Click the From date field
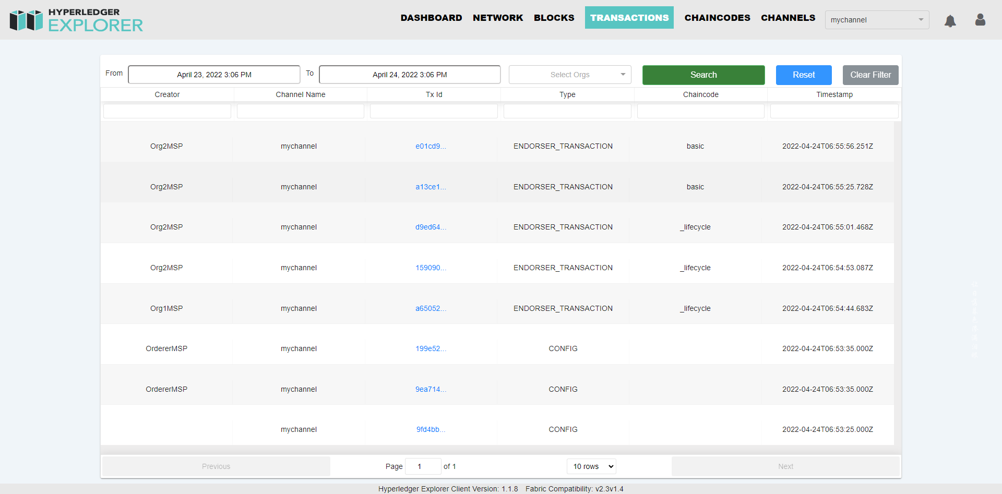1002x494 pixels. pos(214,75)
